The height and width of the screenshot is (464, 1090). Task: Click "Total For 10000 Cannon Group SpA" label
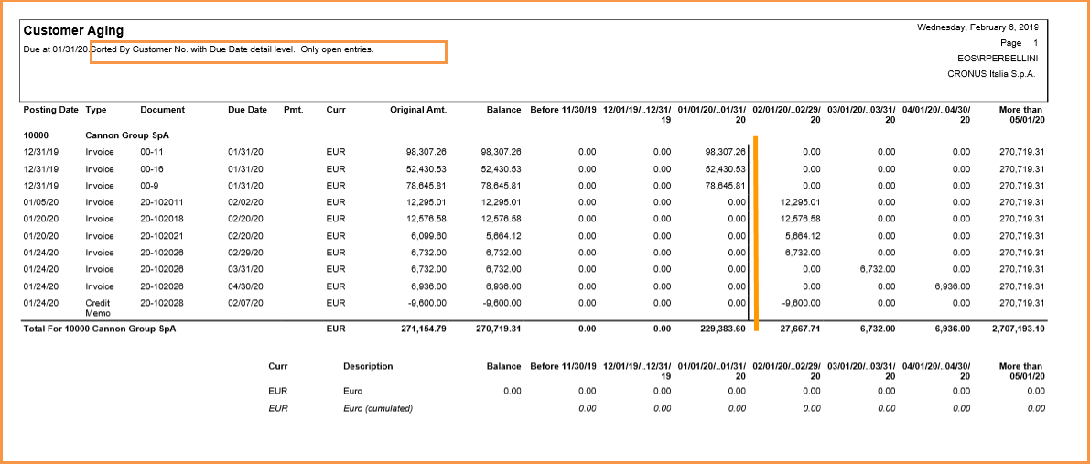[x=99, y=329]
